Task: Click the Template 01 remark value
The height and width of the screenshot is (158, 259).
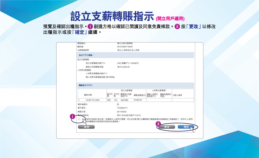Action: [122, 108]
